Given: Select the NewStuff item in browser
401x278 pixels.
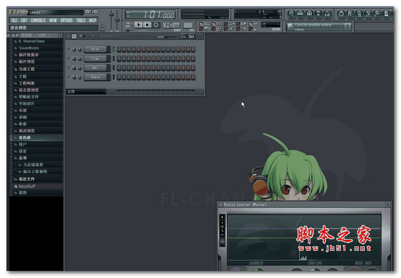Looking at the screenshot, I should [36, 186].
